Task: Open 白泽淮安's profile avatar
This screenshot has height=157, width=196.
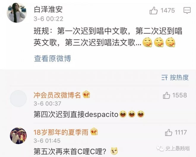Action: tap(17, 13)
